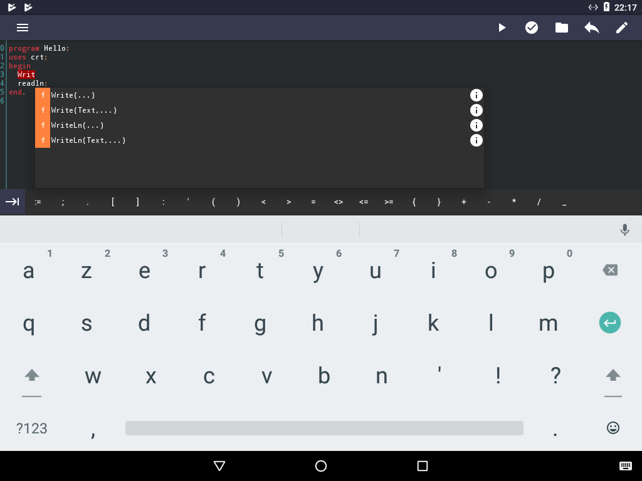642x481 pixels.
Task: Insert the <> not-equal symbol
Action: [x=339, y=202]
